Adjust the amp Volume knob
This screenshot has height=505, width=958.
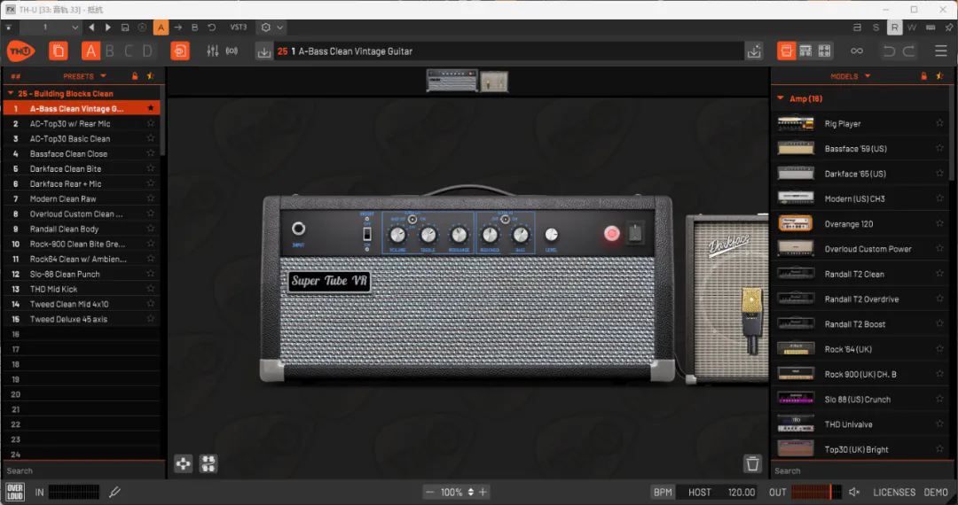[x=397, y=235]
